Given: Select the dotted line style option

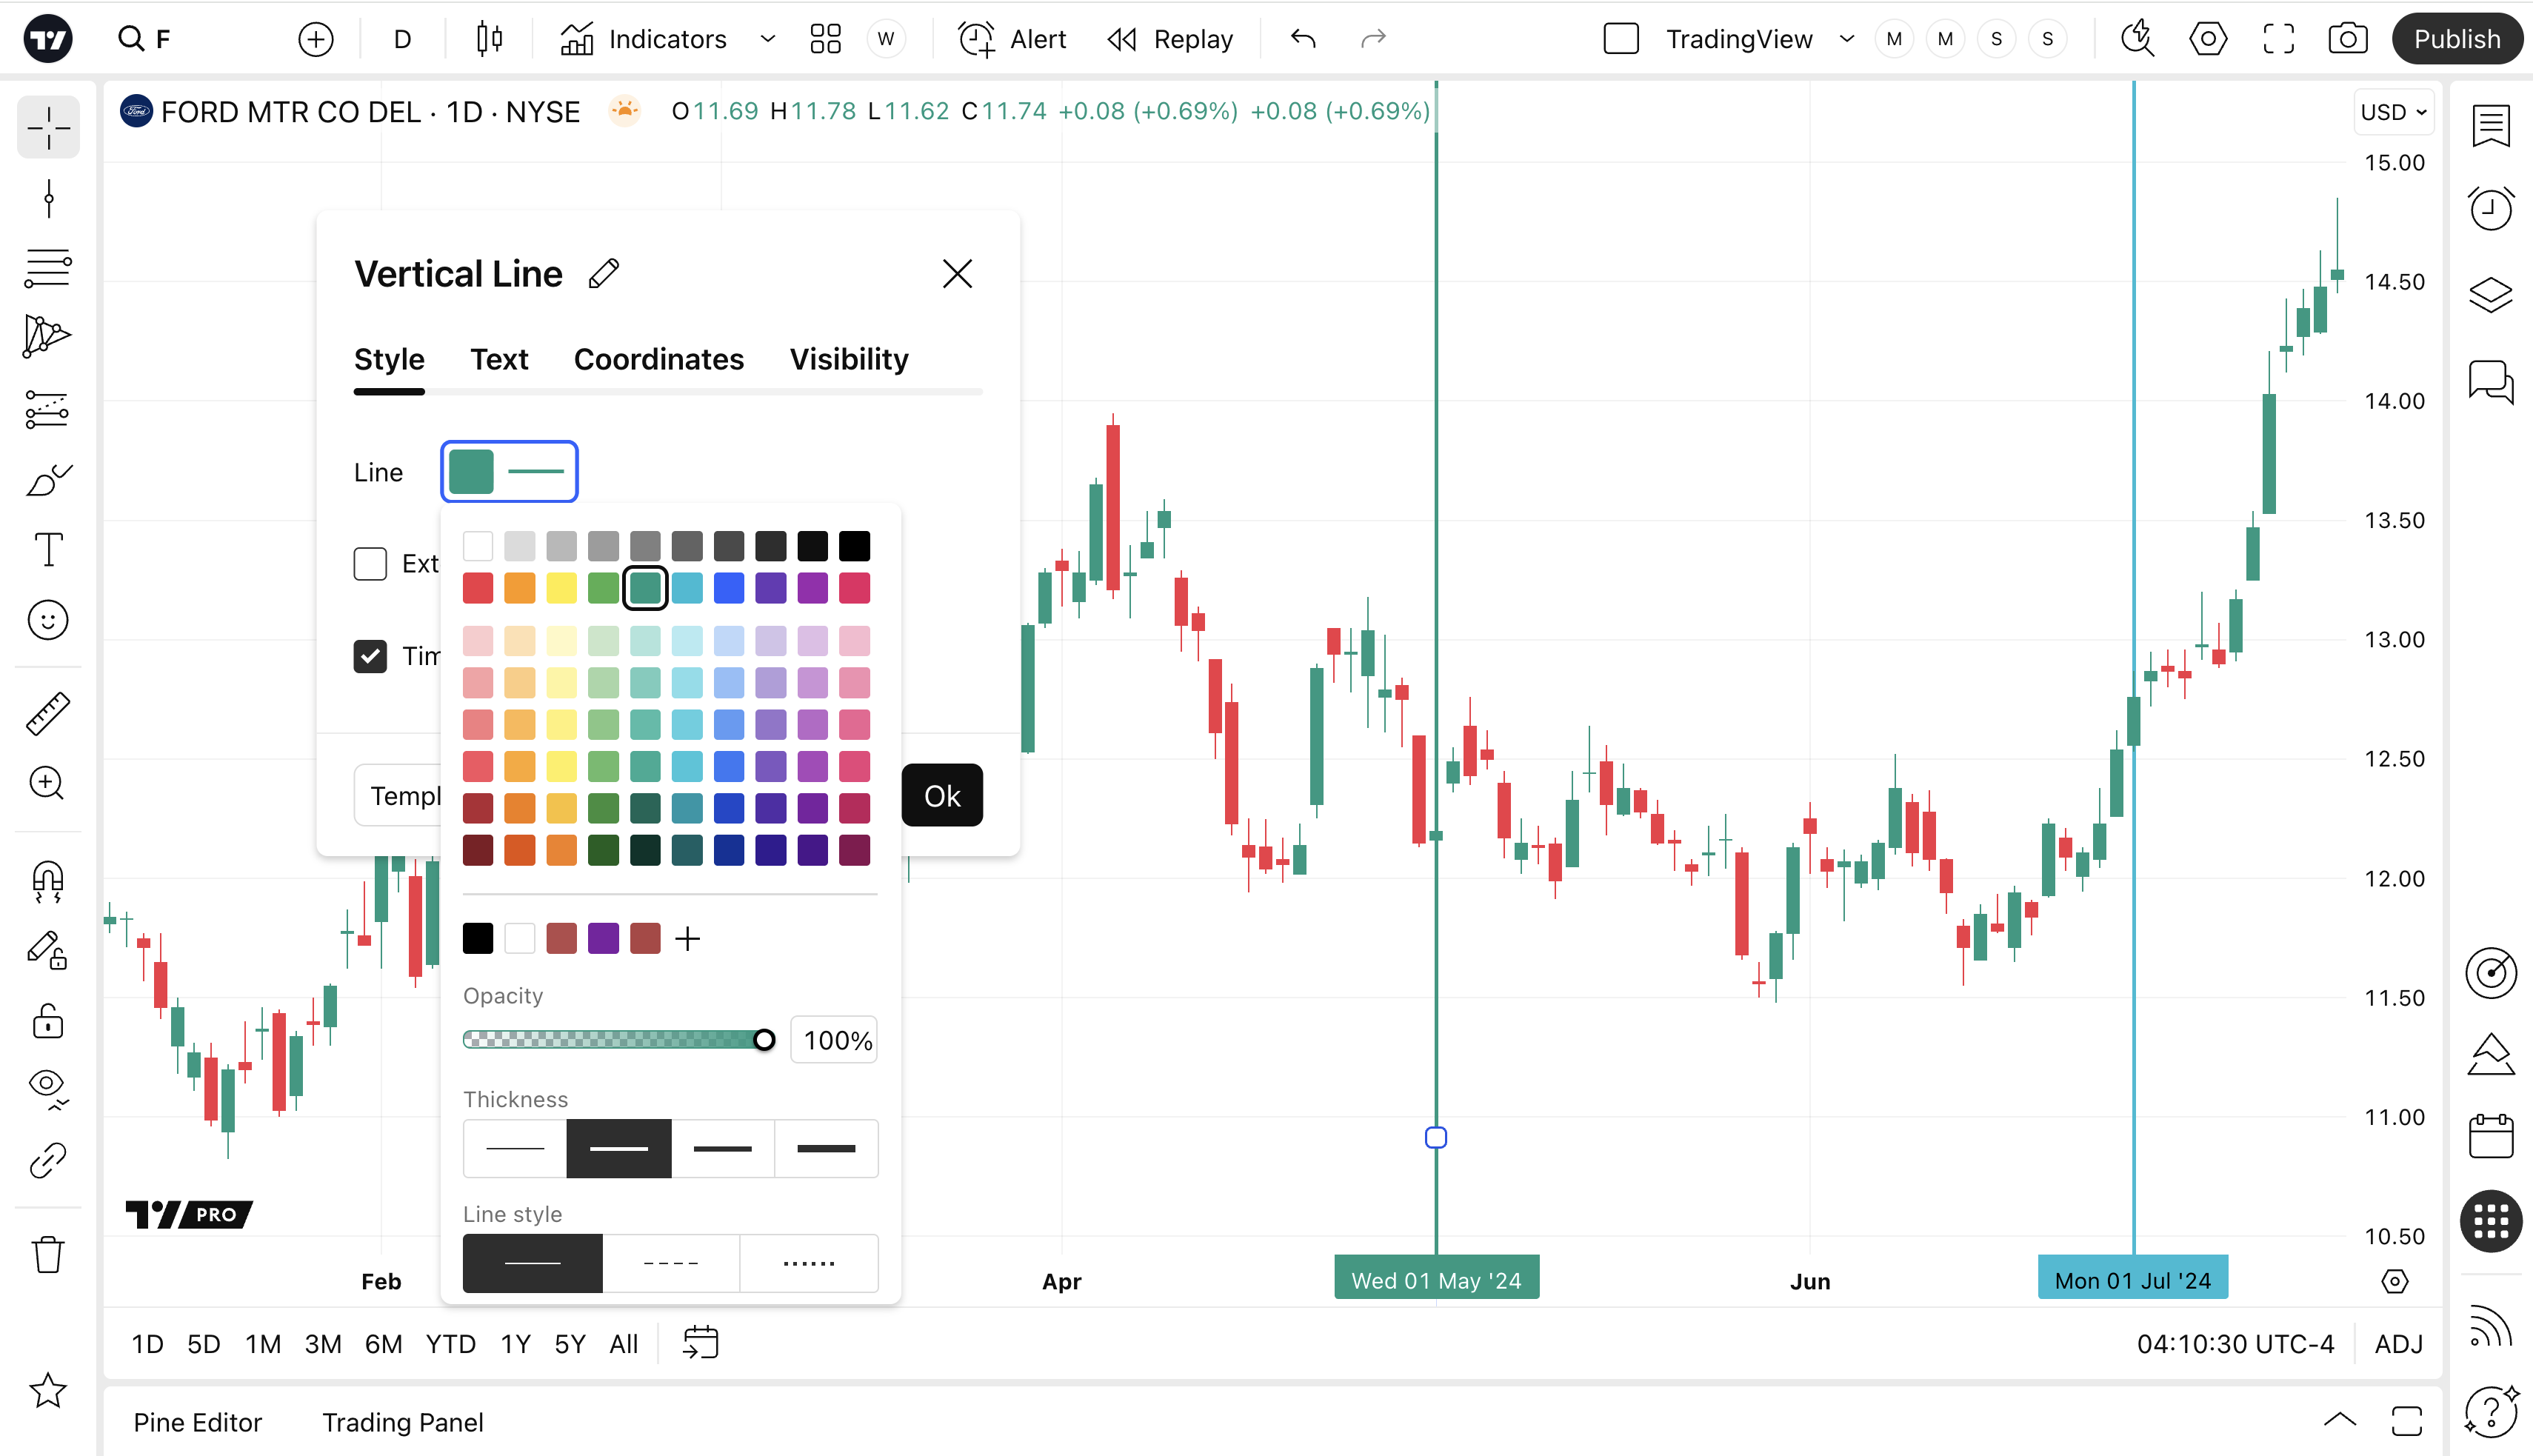Looking at the screenshot, I should click(808, 1263).
